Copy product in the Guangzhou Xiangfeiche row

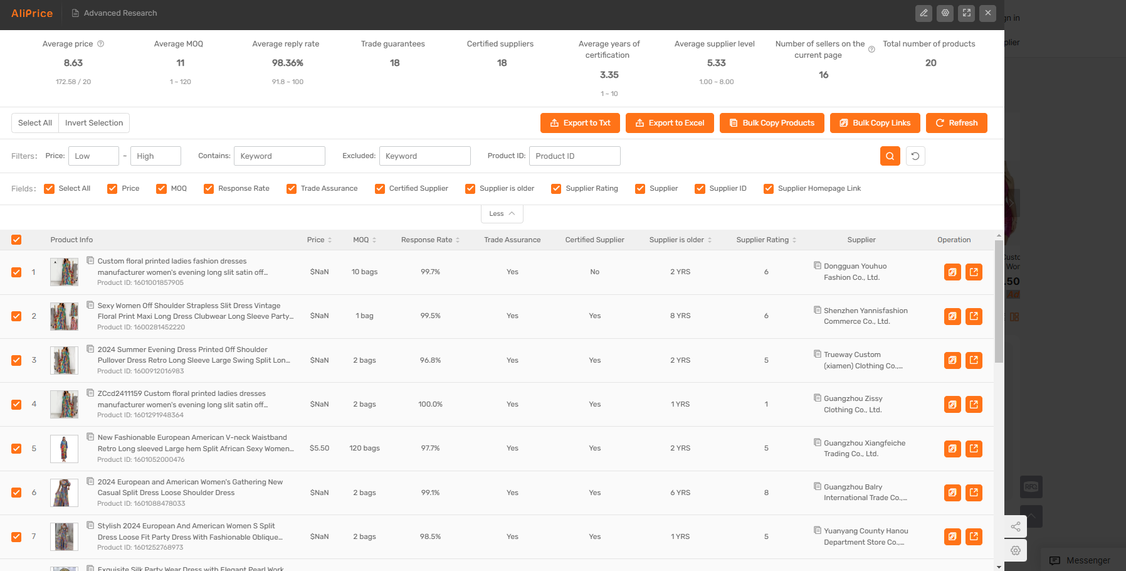coord(952,449)
